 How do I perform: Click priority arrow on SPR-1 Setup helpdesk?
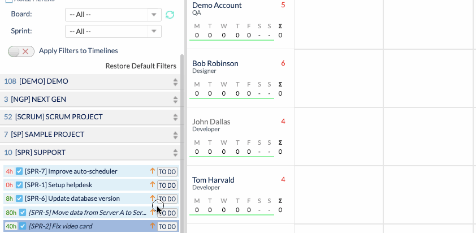152,185
